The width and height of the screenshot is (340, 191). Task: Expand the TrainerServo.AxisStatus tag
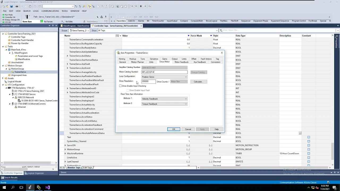click(67, 56)
